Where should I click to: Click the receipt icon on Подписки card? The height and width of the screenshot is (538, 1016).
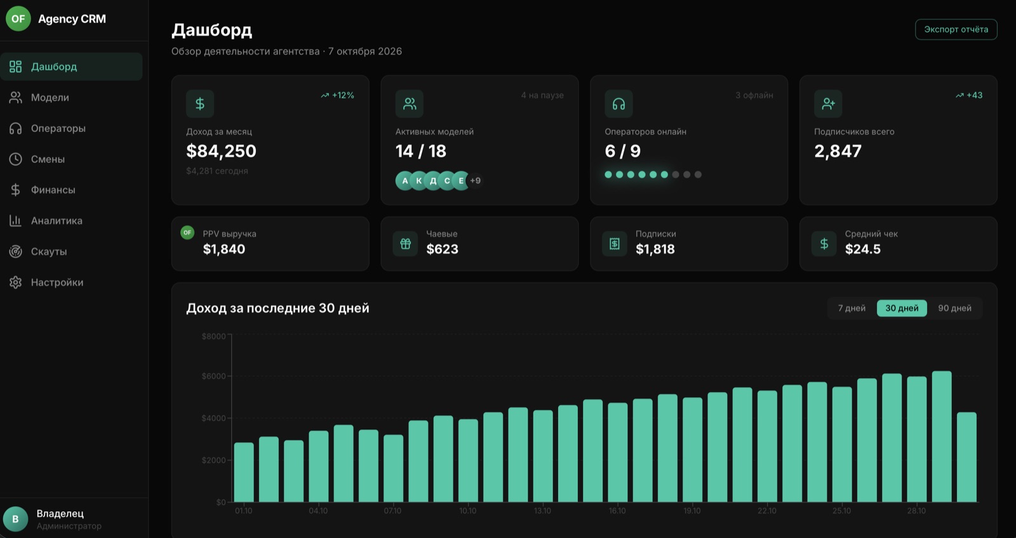coord(615,244)
